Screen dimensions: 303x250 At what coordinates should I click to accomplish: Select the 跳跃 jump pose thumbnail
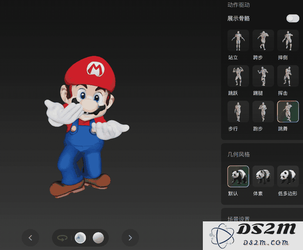coord(238,76)
